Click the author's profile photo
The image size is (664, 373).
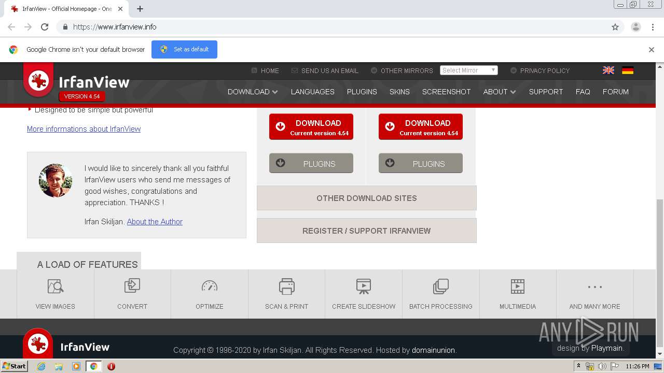[x=56, y=180]
